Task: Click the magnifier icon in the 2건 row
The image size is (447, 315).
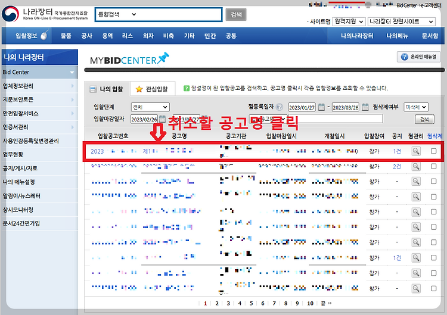Action: [x=416, y=166]
